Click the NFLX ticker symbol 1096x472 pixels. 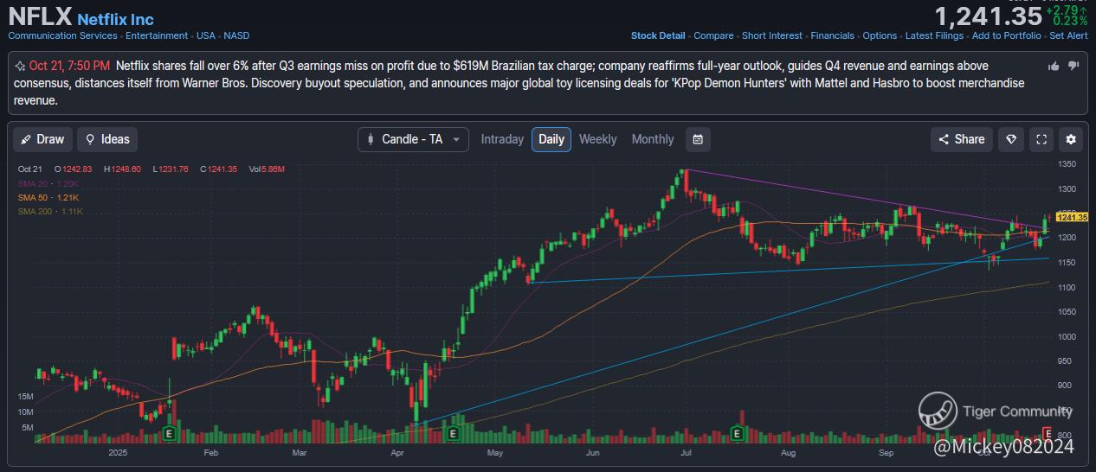(x=40, y=17)
